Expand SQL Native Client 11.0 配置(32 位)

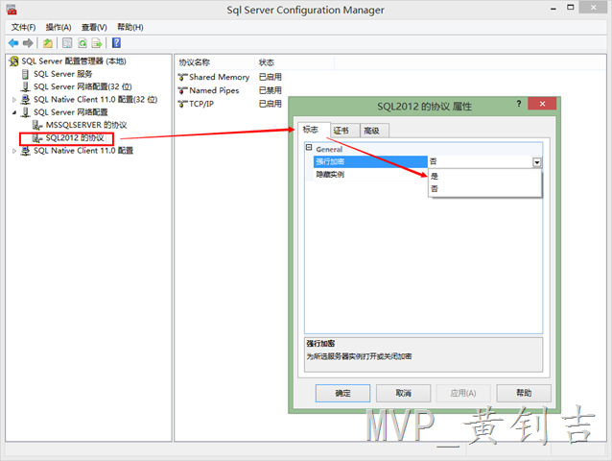[x=14, y=100]
